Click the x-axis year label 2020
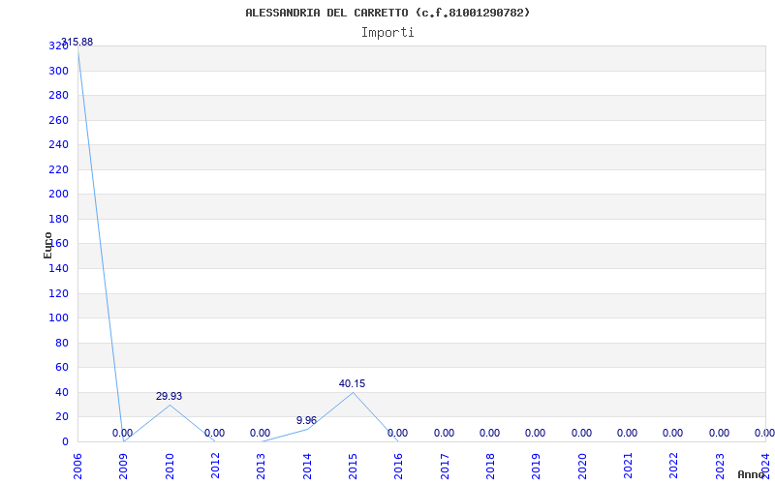This screenshot has width=775, height=484. [x=582, y=466]
